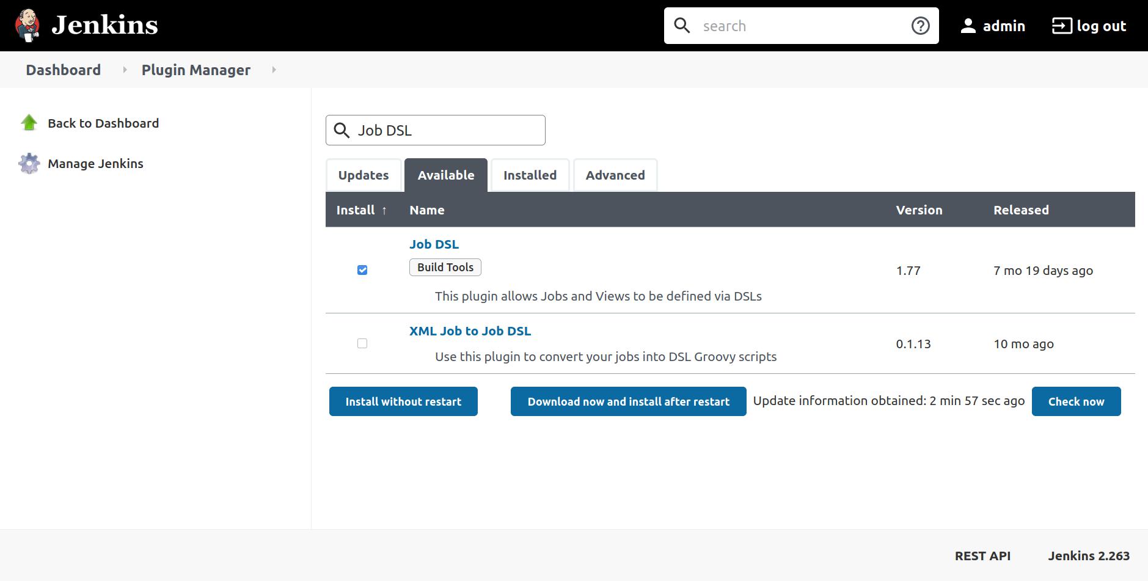1148x581 pixels.
Task: Open the help icon in the search bar
Action: click(x=920, y=26)
